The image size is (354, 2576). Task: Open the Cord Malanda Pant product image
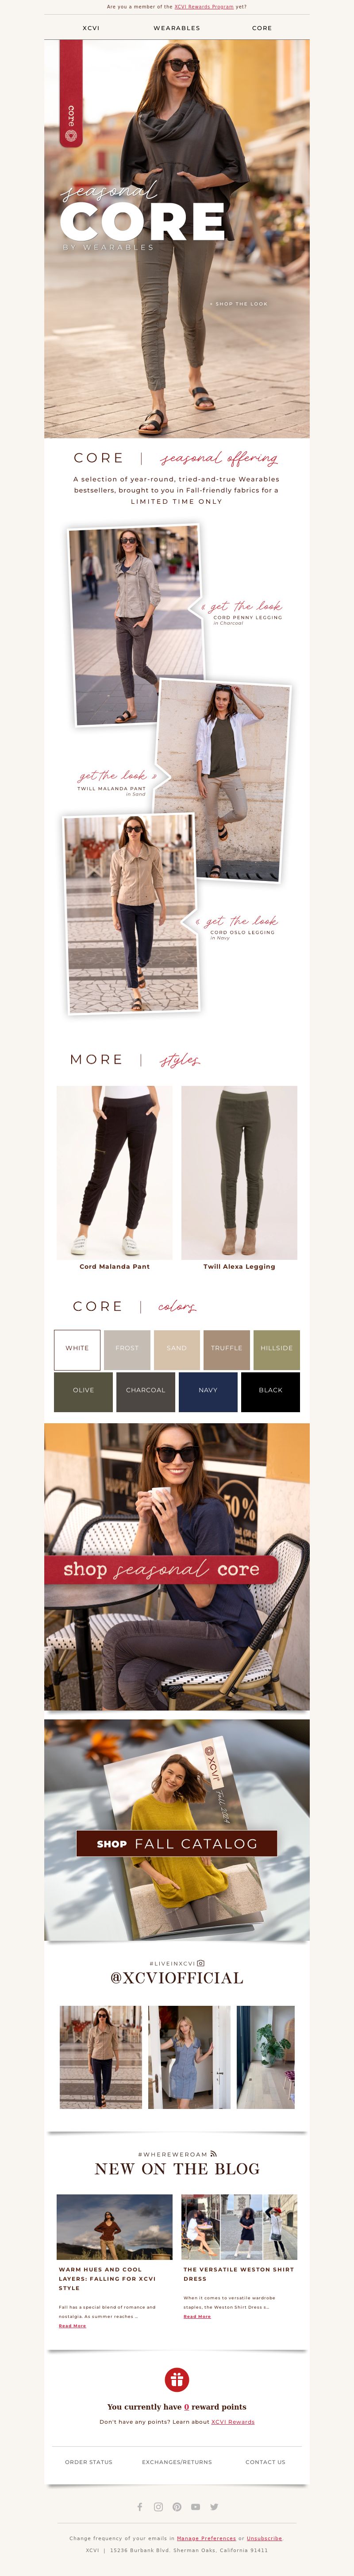tap(114, 1172)
